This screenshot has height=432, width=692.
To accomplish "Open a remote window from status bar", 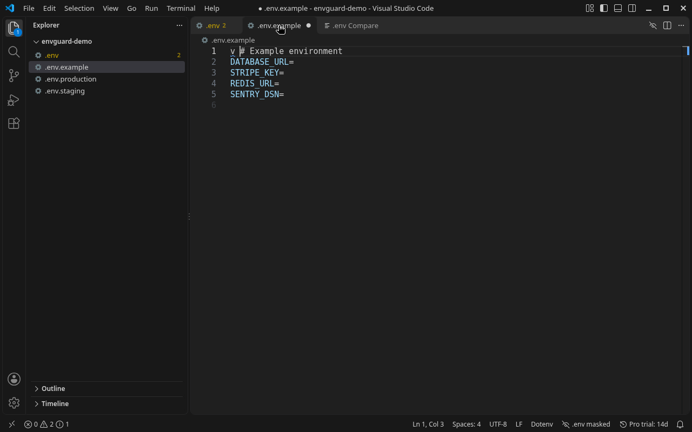I will pyautogui.click(x=12, y=424).
